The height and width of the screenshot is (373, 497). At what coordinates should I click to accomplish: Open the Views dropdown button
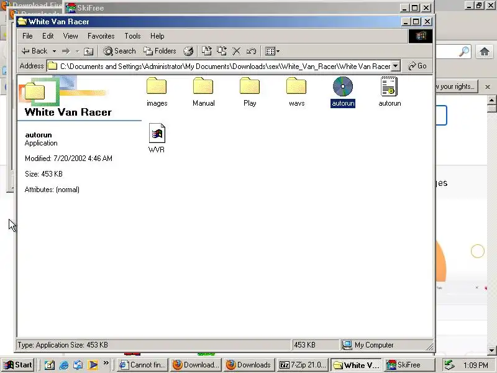pos(272,51)
